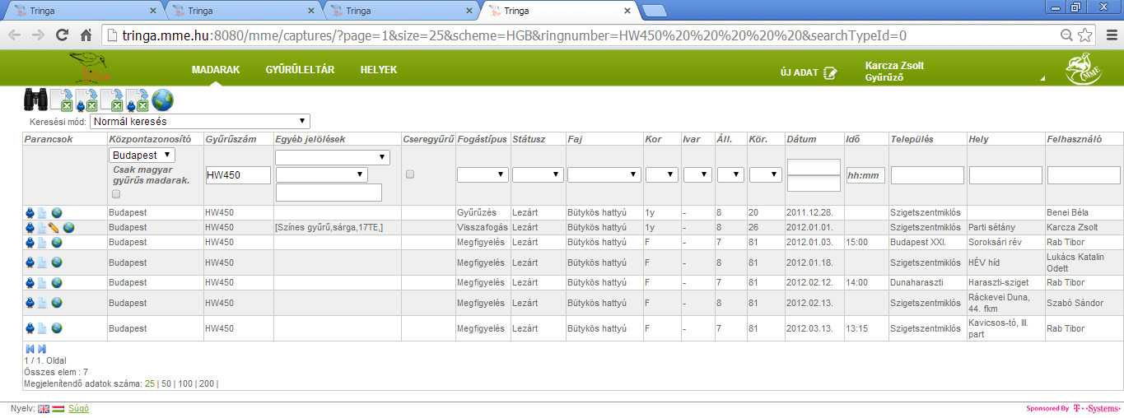Viewport: 1124px width, 418px height.
Task: Open the Budapest Központazonosító dropdown
Action: [142, 156]
